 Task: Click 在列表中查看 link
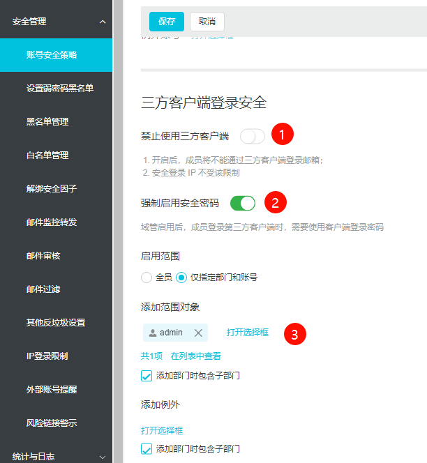[195, 356]
